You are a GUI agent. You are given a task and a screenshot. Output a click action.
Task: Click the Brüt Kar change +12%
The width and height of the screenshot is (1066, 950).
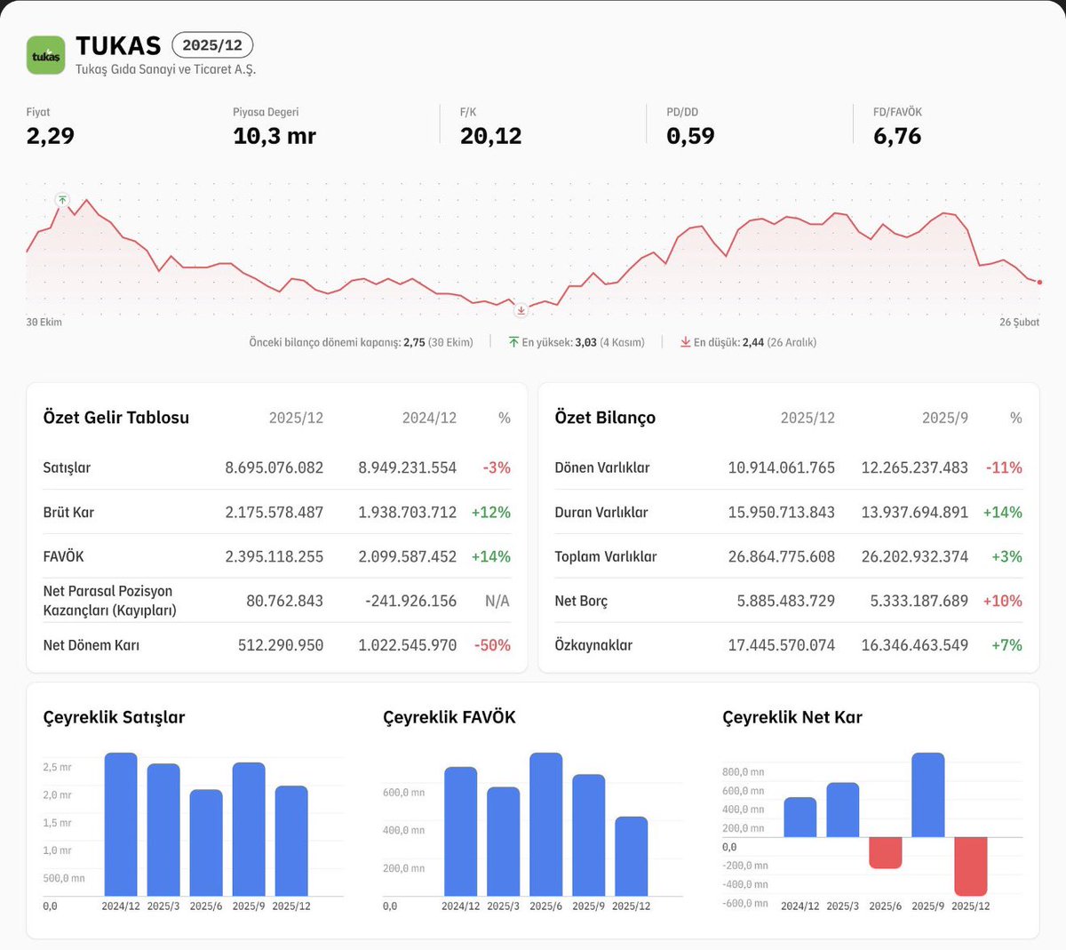(491, 512)
